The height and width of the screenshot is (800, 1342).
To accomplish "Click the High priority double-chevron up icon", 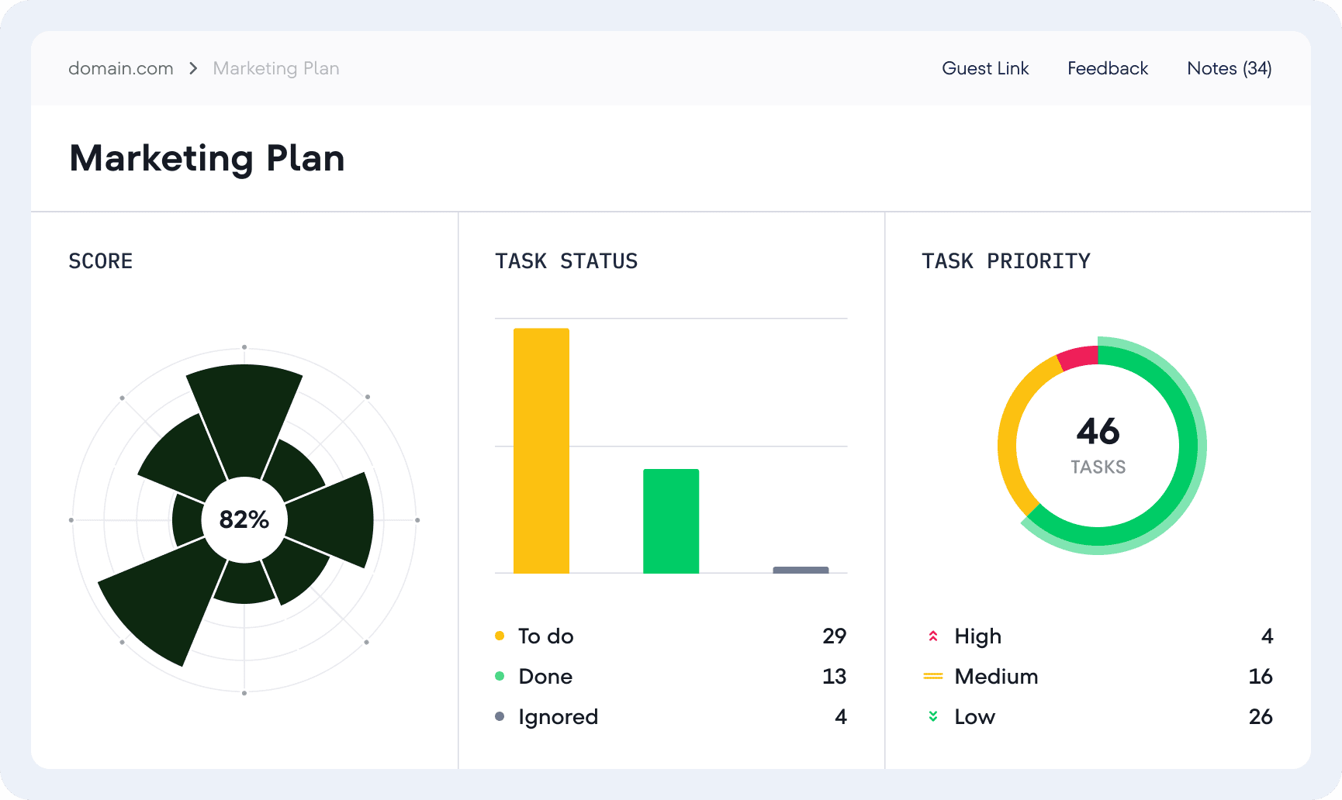I will [933, 636].
